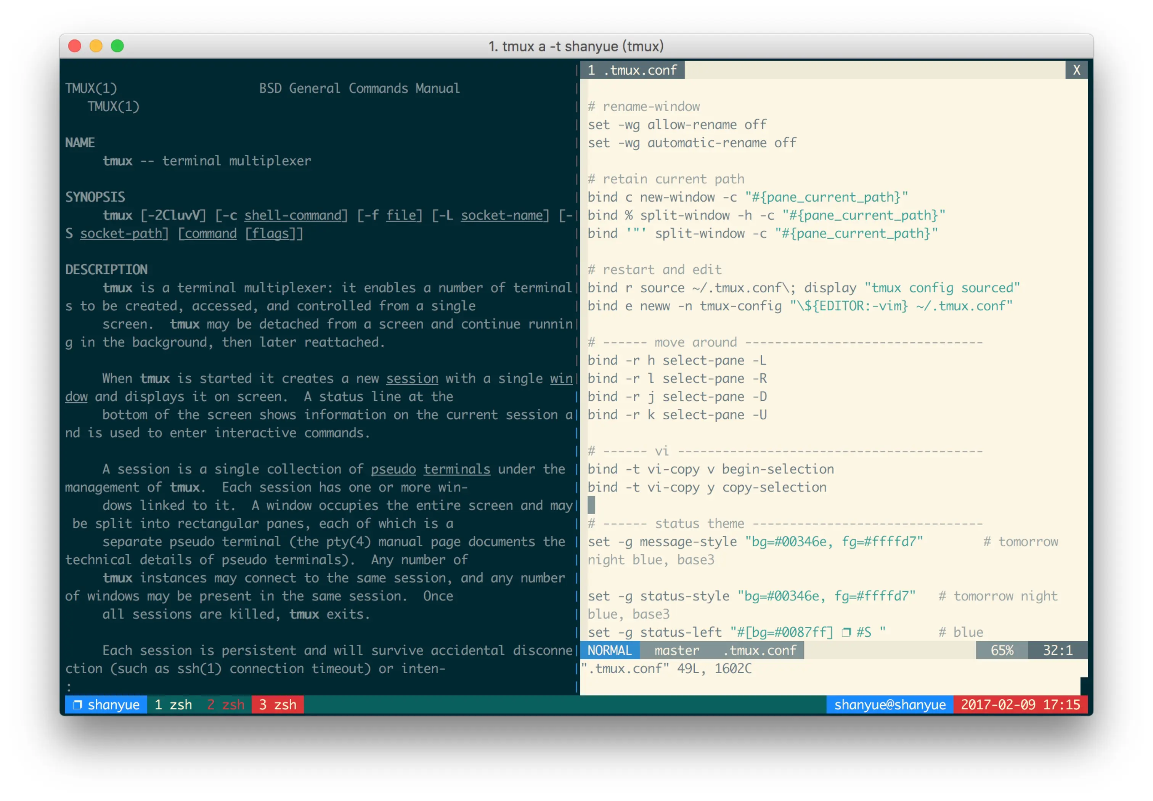This screenshot has width=1153, height=801.
Task: Switch to the 1 zsh window
Action: coord(173,705)
